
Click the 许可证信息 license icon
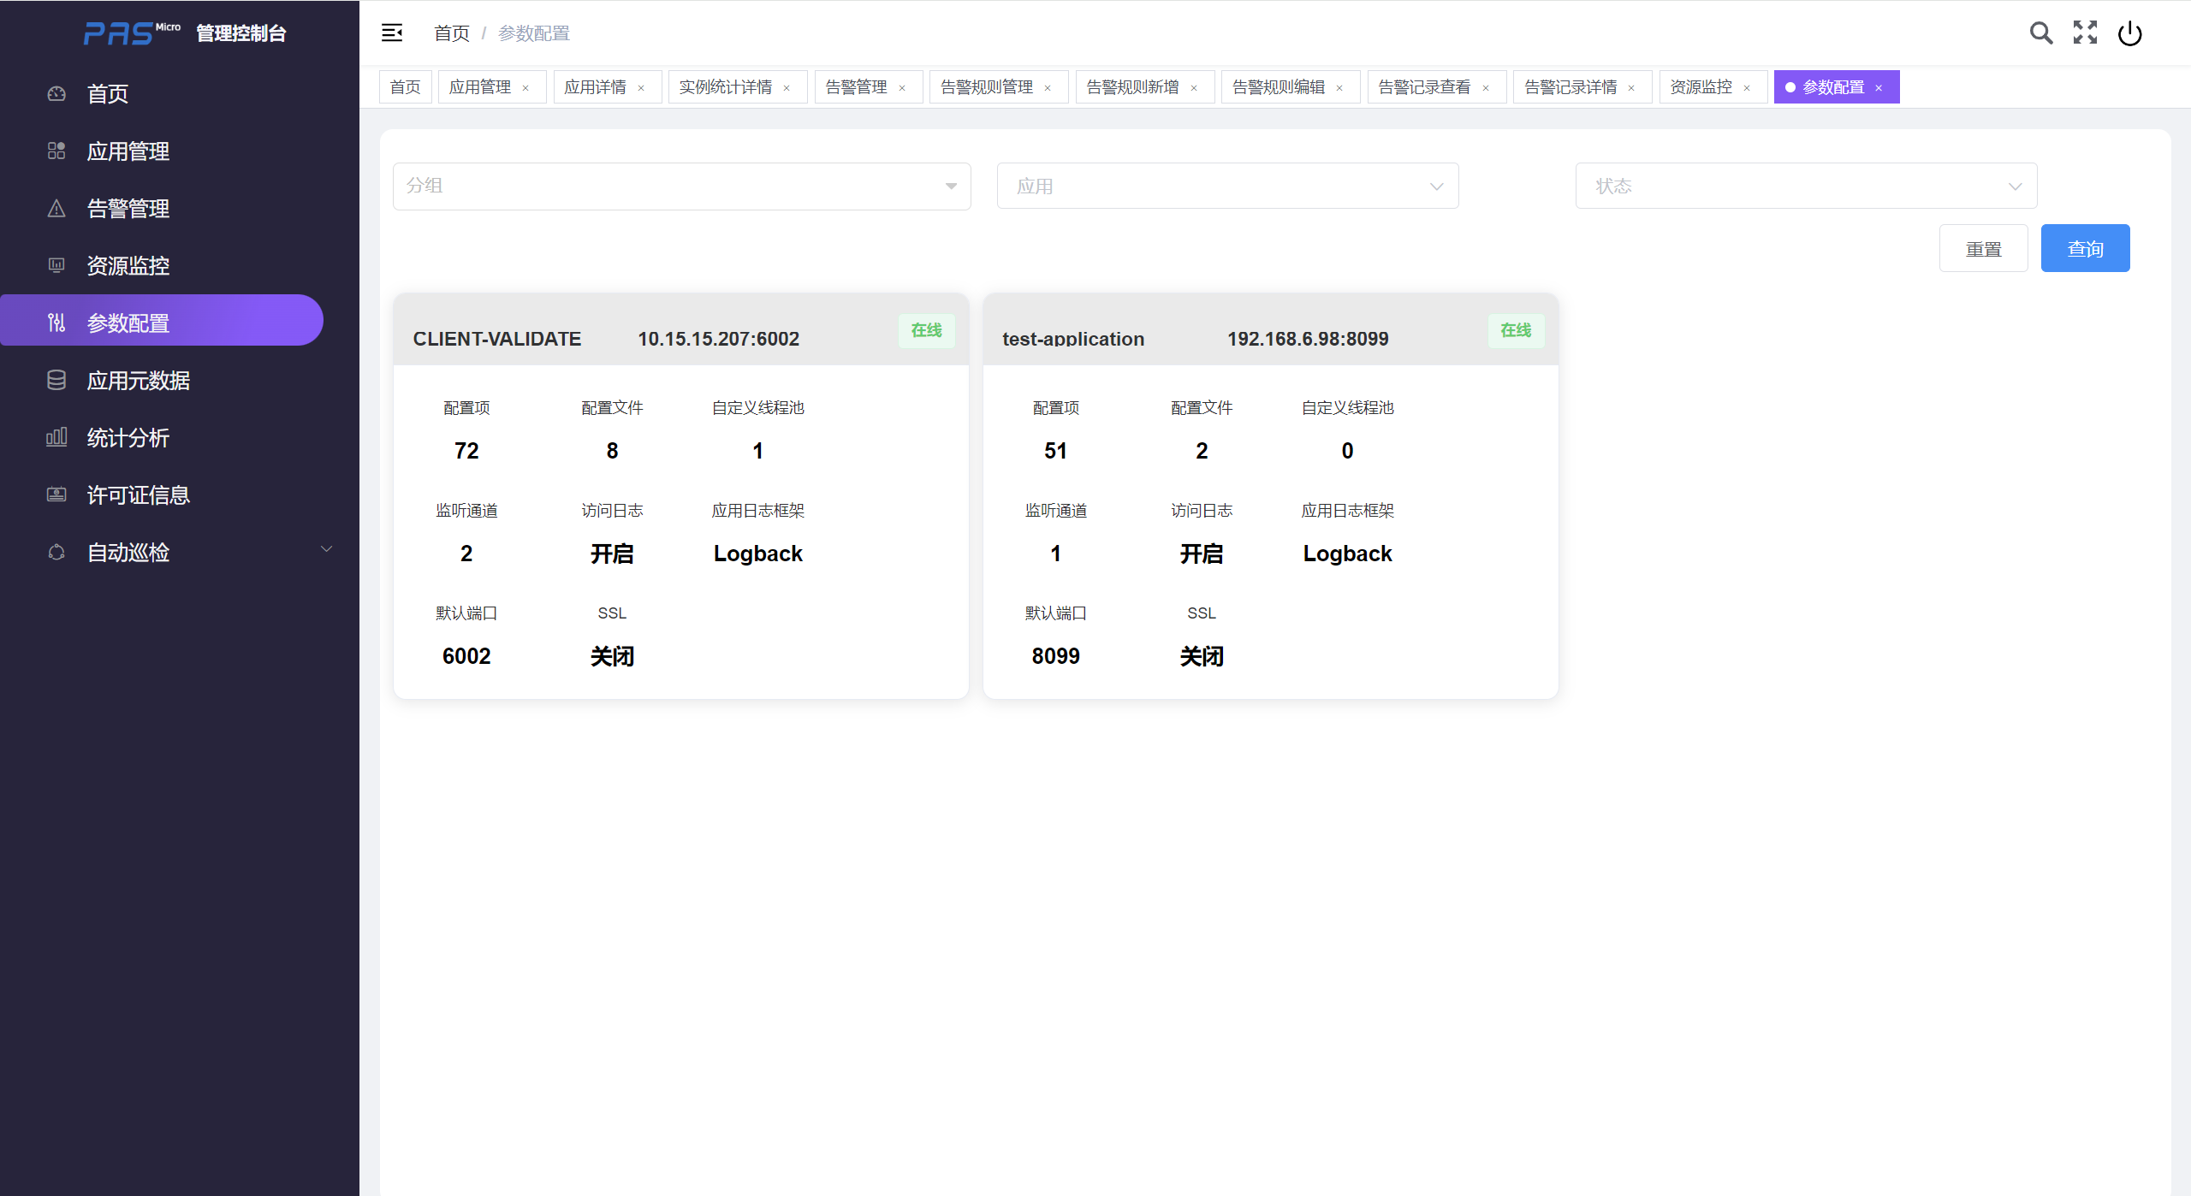(x=56, y=495)
